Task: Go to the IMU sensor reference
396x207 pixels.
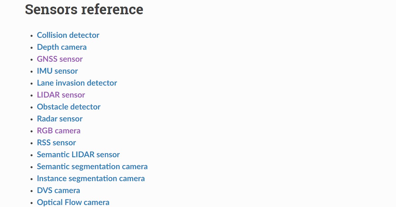Action: [57, 71]
